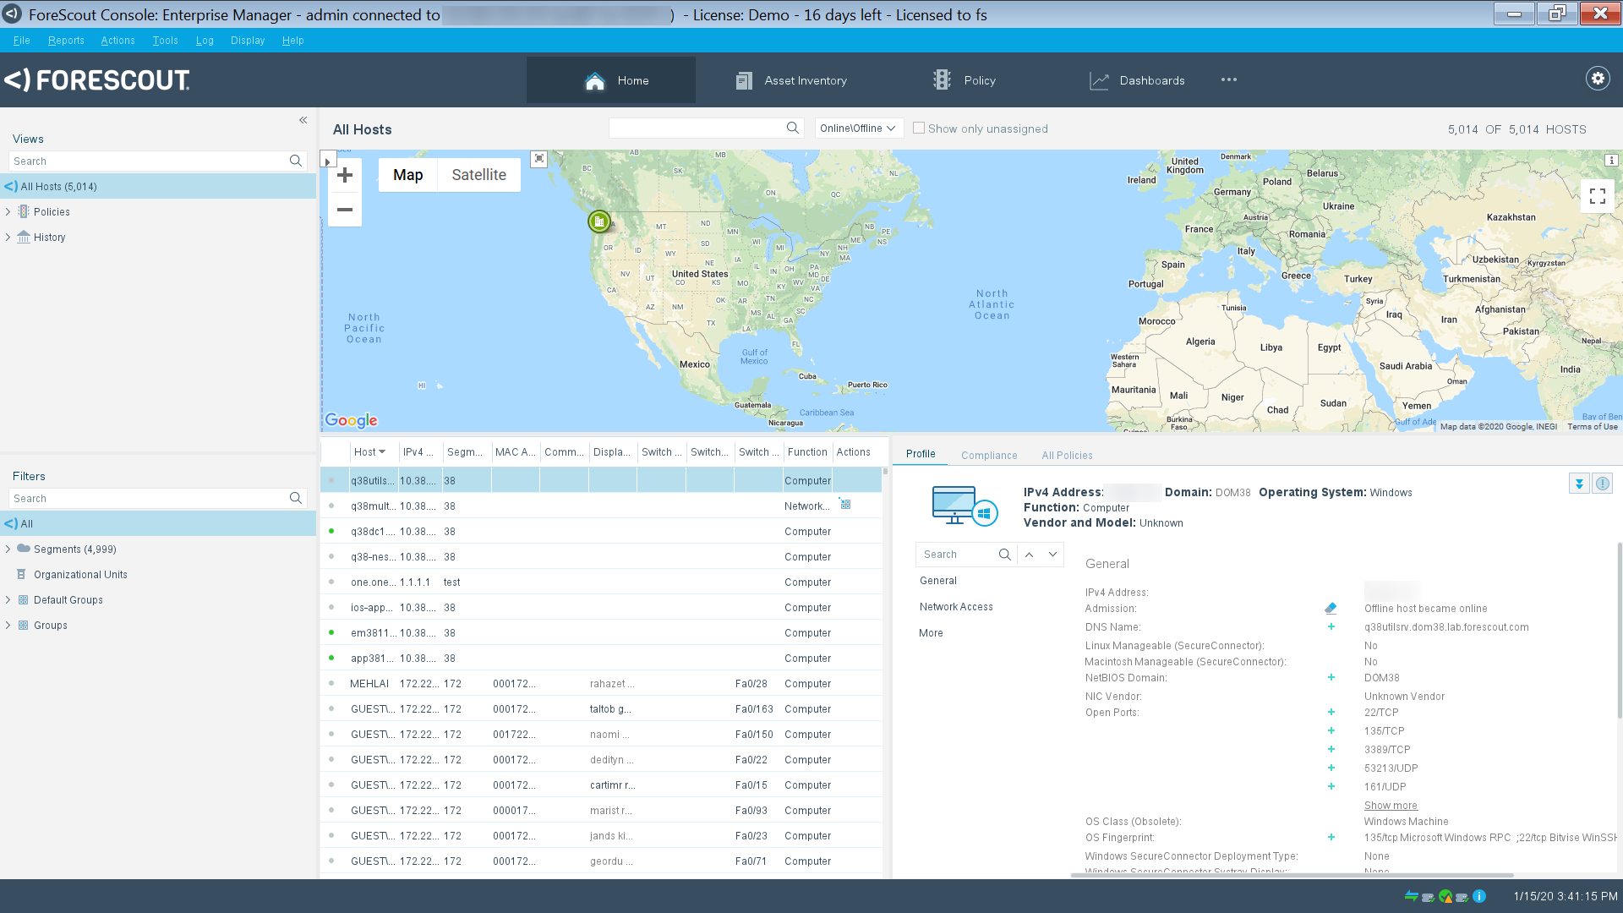The width and height of the screenshot is (1623, 913).
Task: Click the green check warning status icon
Action: coord(1445,896)
